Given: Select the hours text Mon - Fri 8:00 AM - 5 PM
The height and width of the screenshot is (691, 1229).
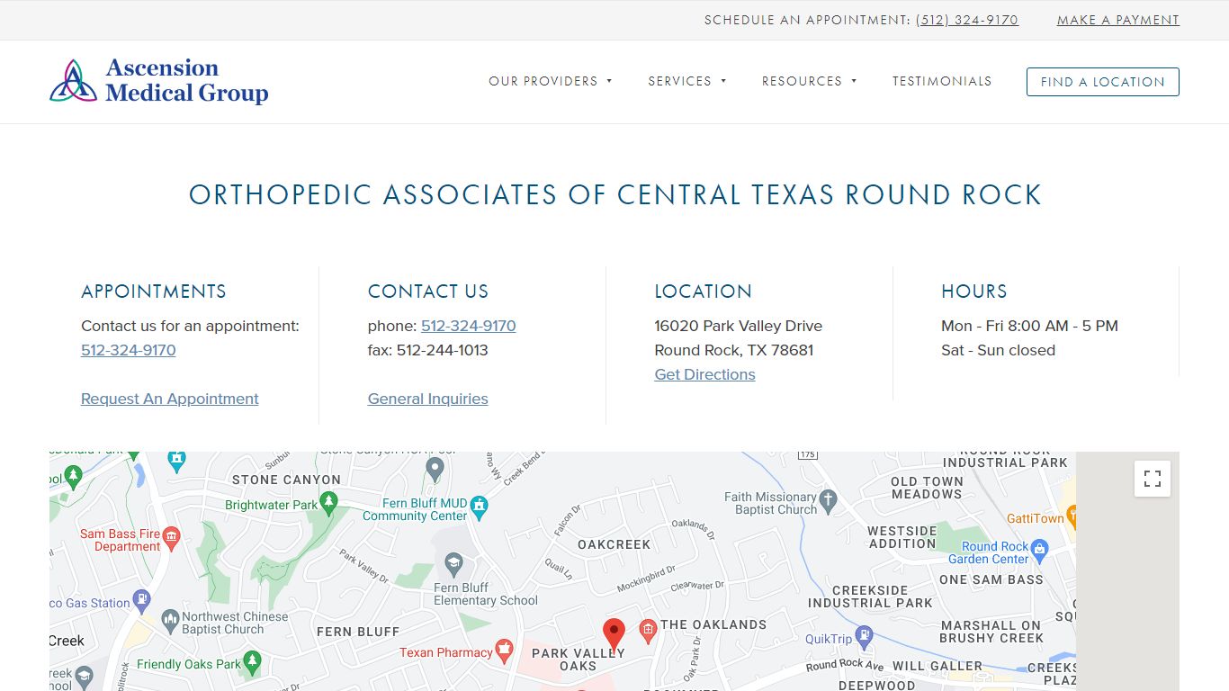Looking at the screenshot, I should [x=1030, y=326].
